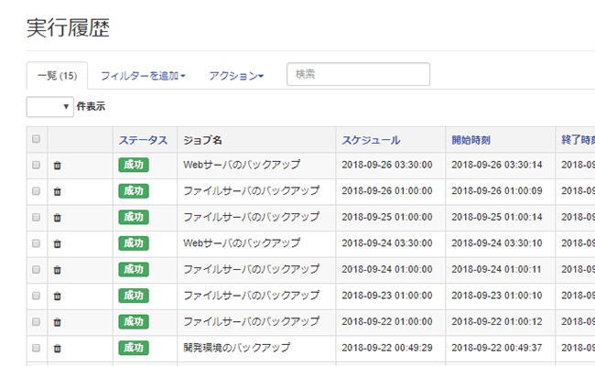Click the 成功 badge on the 開発環境 row
The width and height of the screenshot is (595, 366).
point(134,348)
